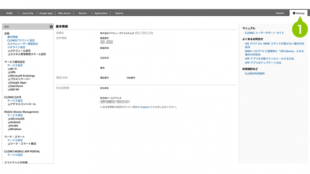Expand the VPN settings node

8,72
